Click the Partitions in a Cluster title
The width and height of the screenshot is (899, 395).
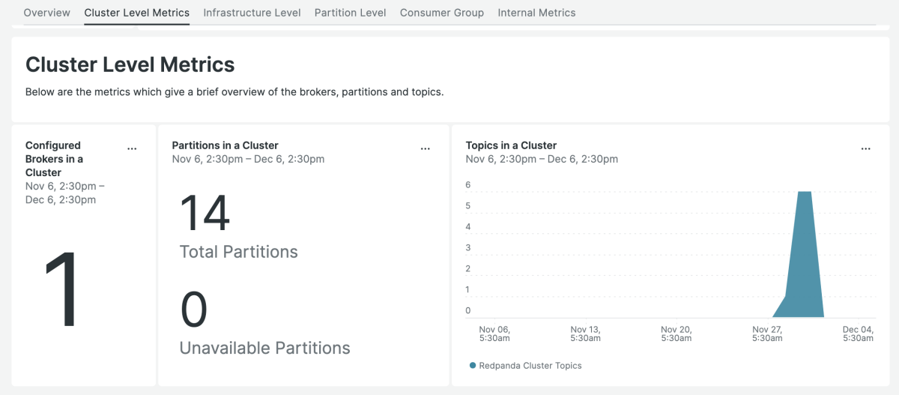(225, 145)
